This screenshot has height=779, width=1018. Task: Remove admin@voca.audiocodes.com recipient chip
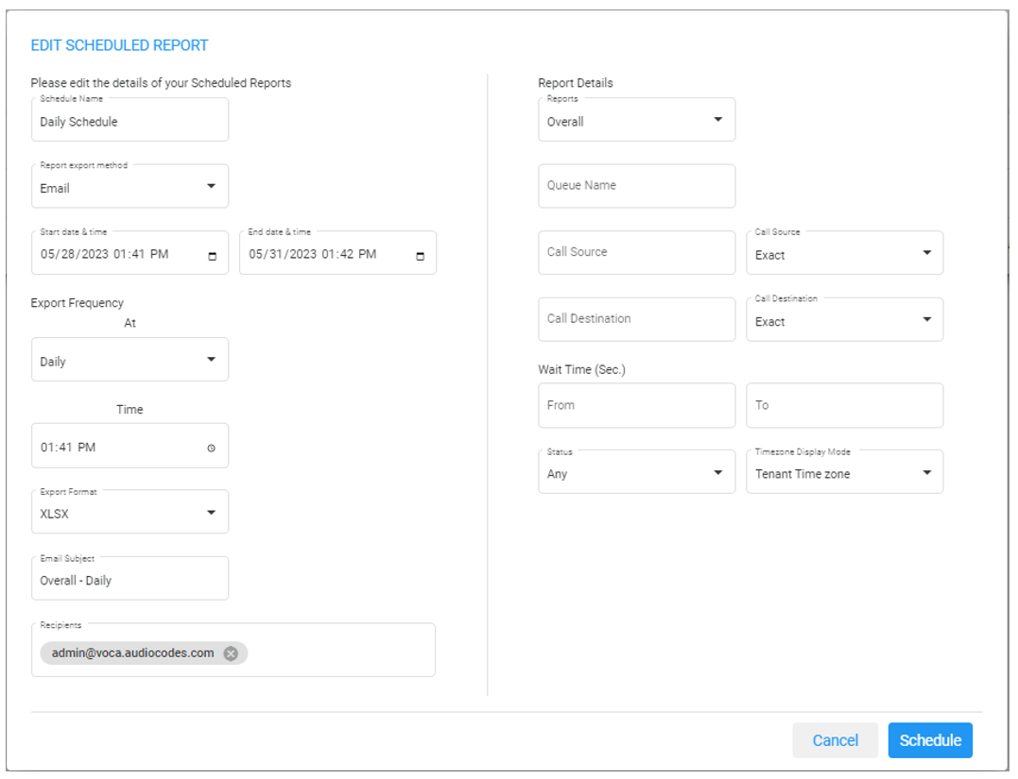(231, 653)
